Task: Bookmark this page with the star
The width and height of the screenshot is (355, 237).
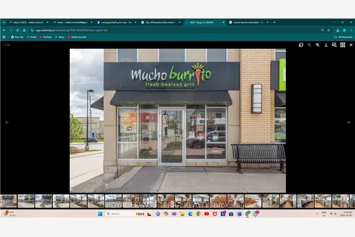Action: click(328, 30)
